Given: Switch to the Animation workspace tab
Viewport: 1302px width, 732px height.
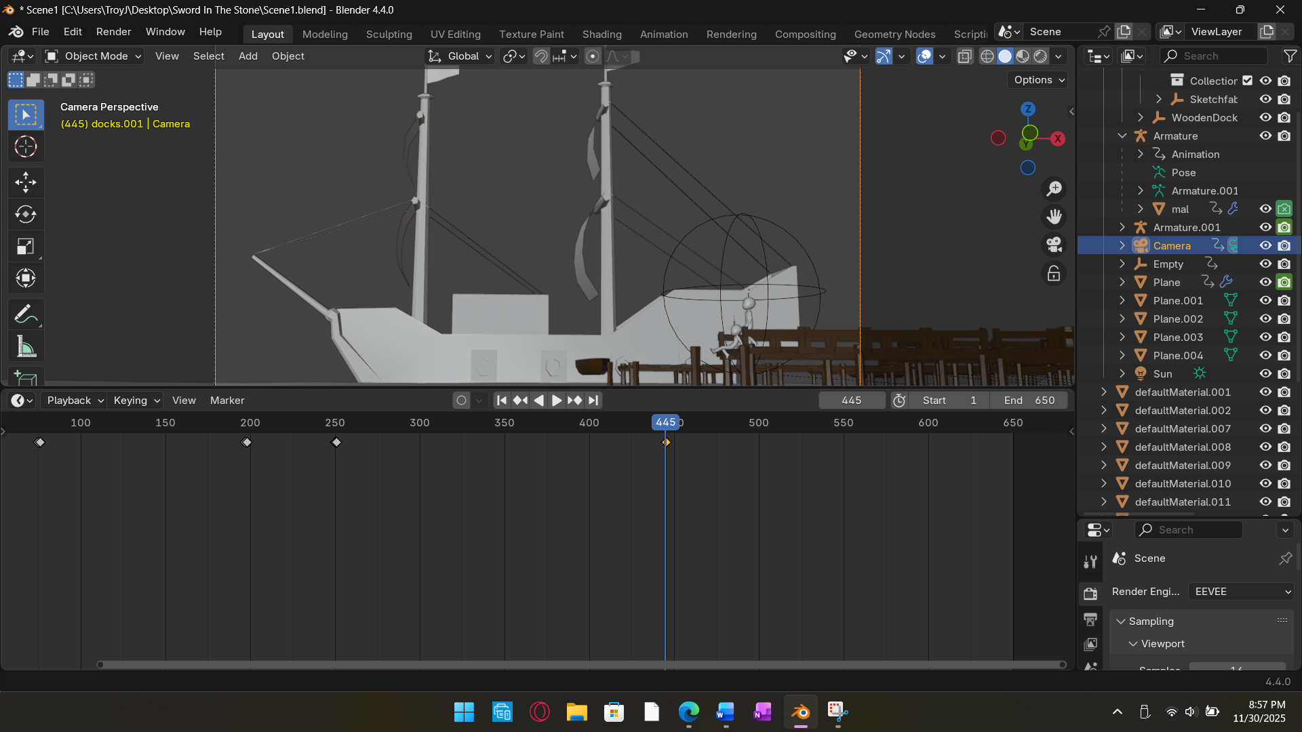Looking at the screenshot, I should coord(664,35).
